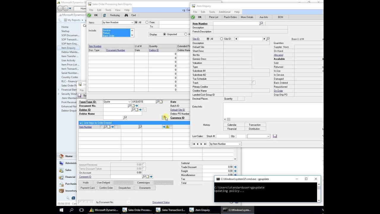The height and width of the screenshot is (214, 380).
Task: Open Document No. lookup magnifier
Action: pos(129,106)
